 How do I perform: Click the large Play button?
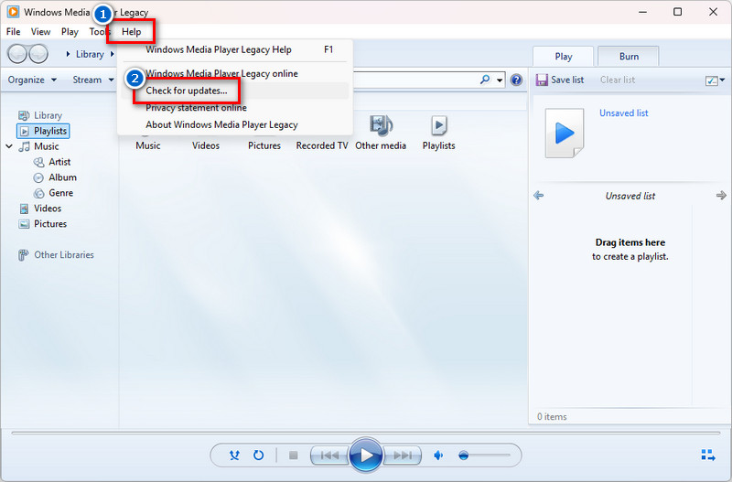(x=366, y=455)
